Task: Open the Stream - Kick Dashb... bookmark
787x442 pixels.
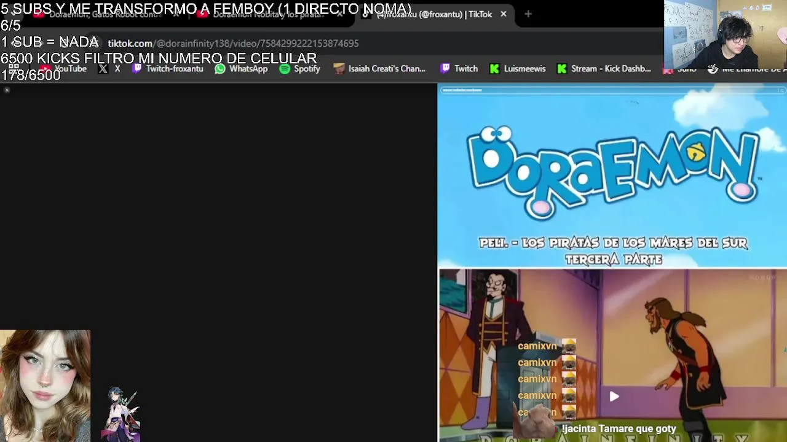Action: (x=604, y=69)
